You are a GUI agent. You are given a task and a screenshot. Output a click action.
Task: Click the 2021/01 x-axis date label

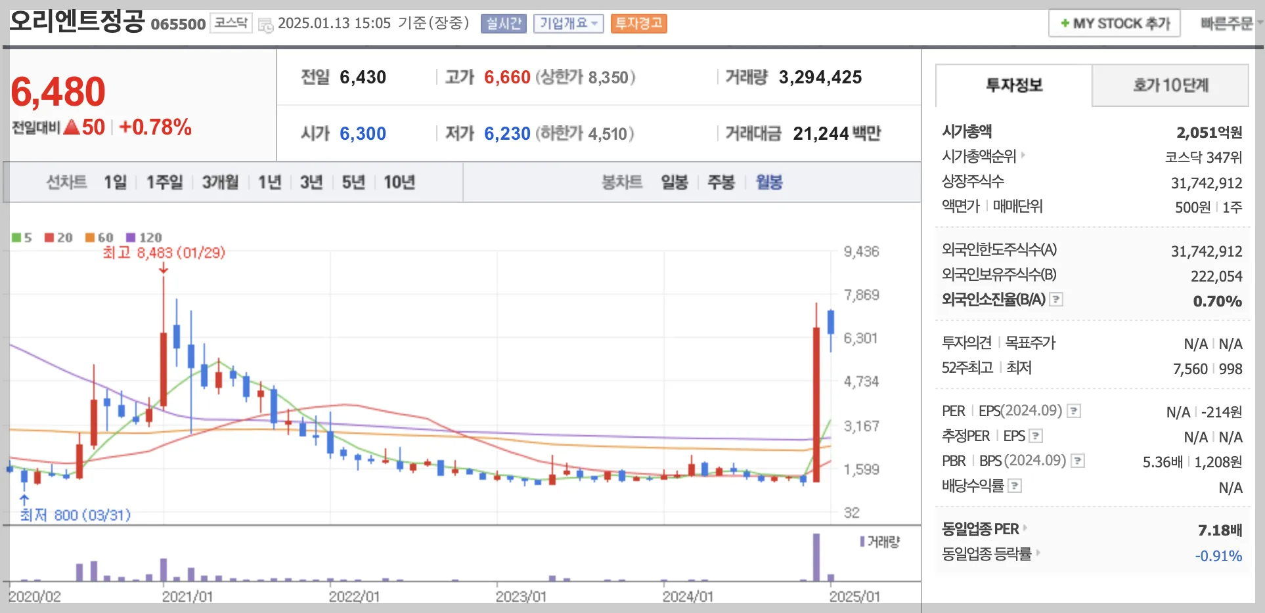tap(187, 597)
